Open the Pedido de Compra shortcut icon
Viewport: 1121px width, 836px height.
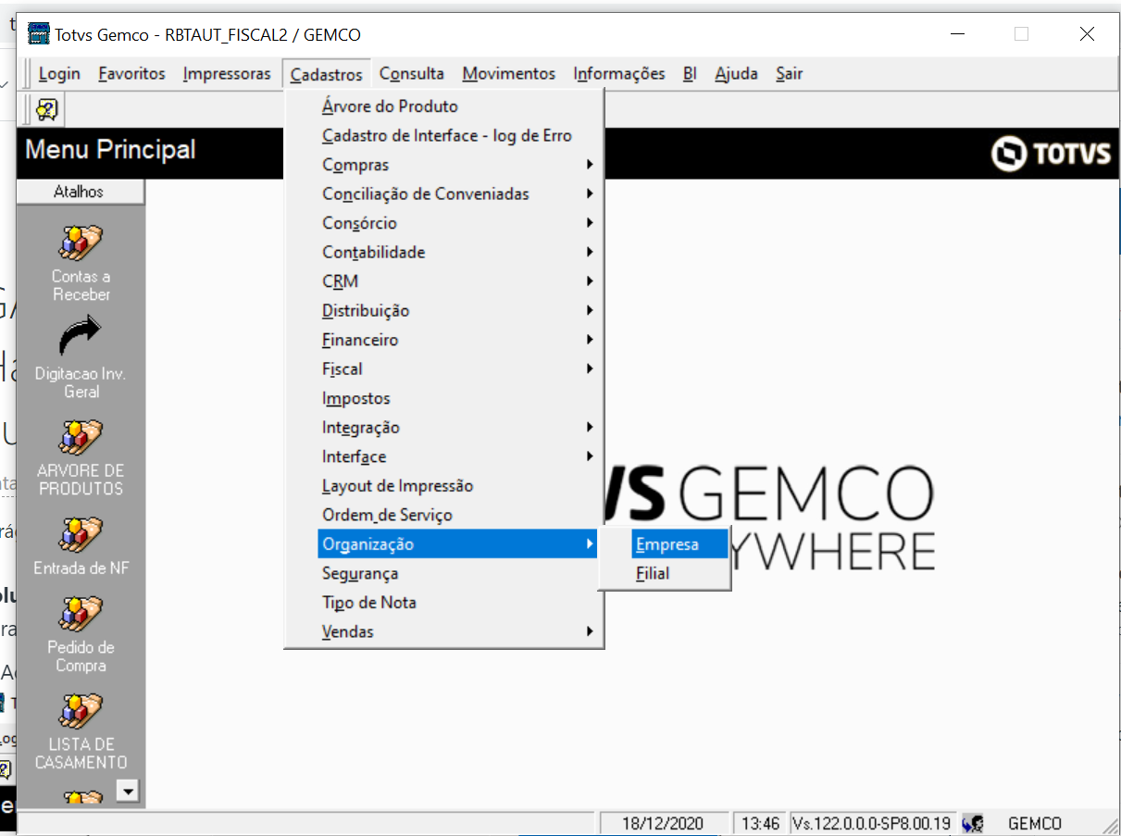(x=81, y=615)
